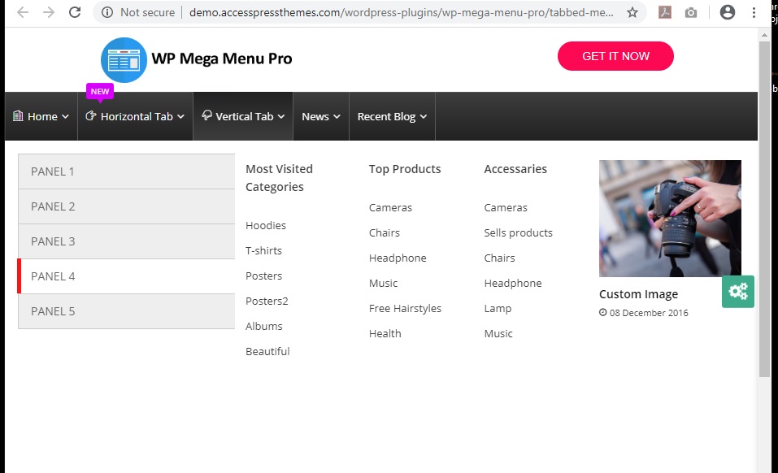This screenshot has width=778, height=473.
Task: Select the PANEL 2 tab
Action: [127, 206]
